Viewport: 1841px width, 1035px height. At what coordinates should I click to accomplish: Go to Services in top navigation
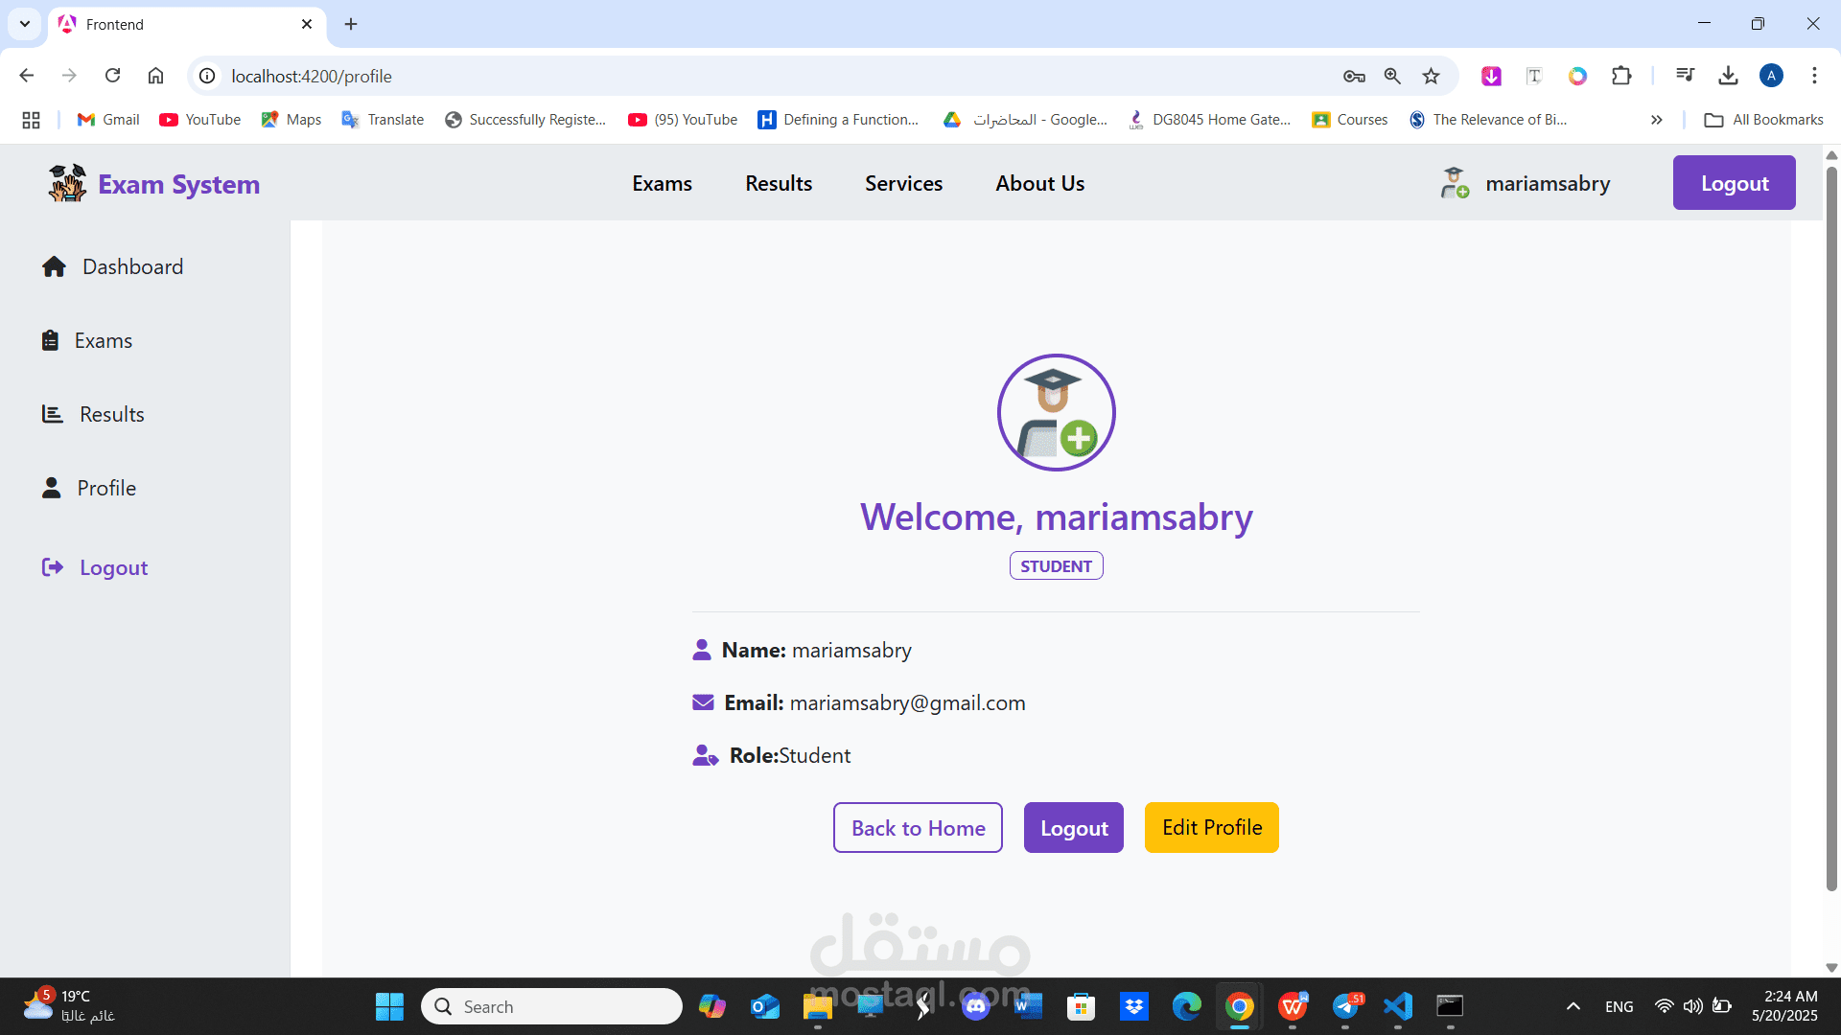coord(903,183)
